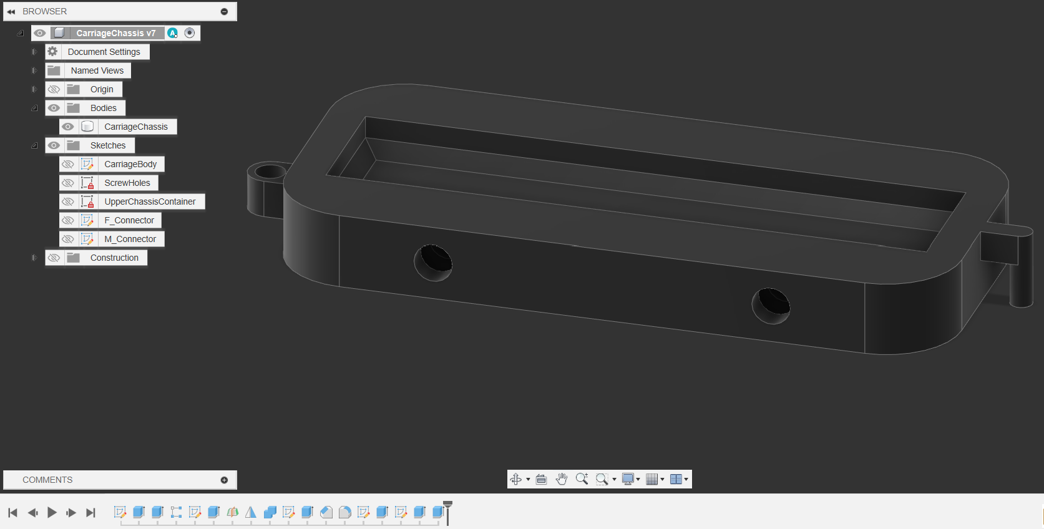
Task: Select the Combine feature in timeline
Action: 270,512
